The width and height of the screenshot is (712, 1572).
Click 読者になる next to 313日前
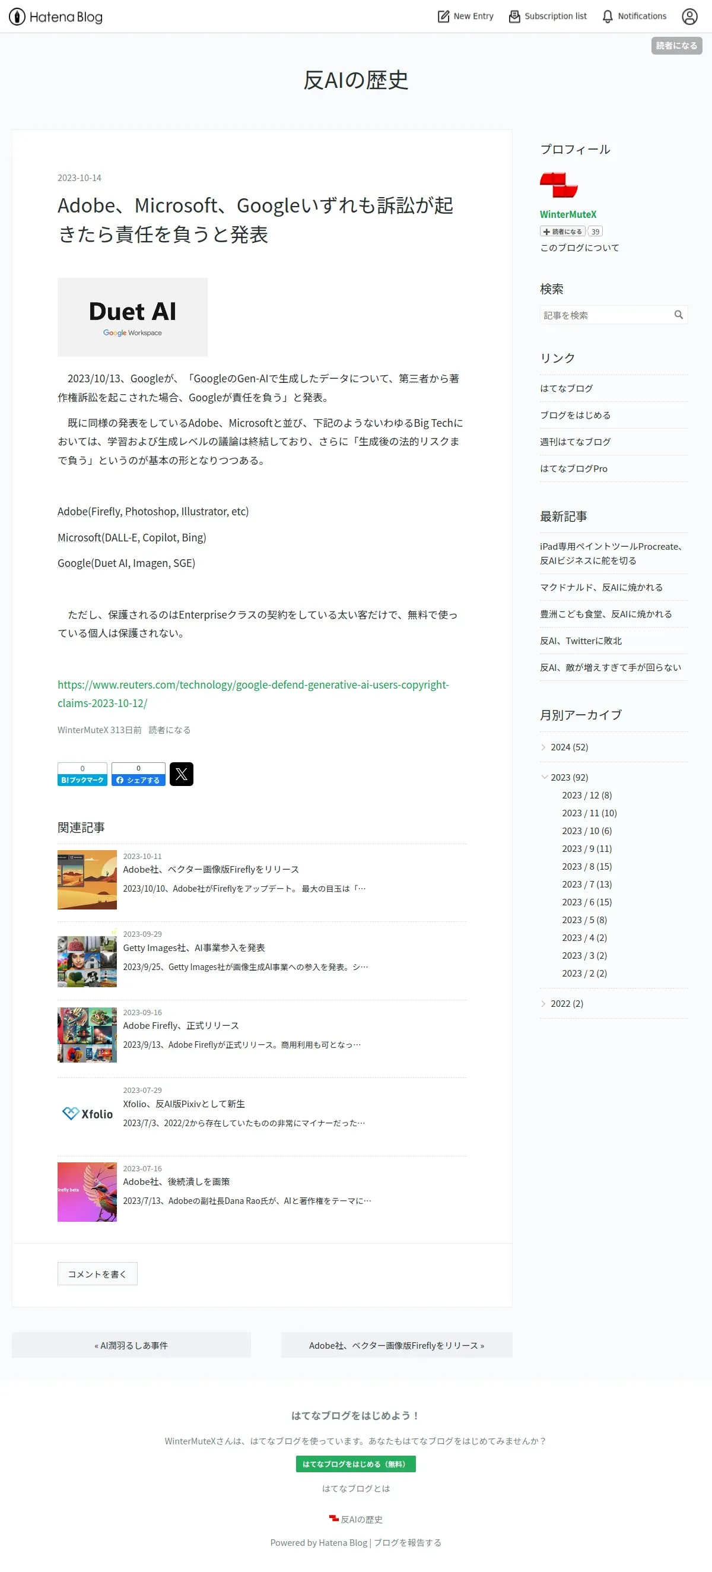coord(170,730)
